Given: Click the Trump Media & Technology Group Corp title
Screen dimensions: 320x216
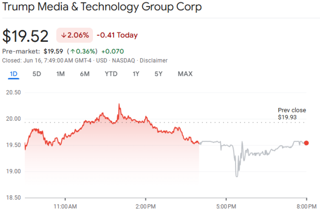Looking at the screenshot, I should [x=102, y=7].
